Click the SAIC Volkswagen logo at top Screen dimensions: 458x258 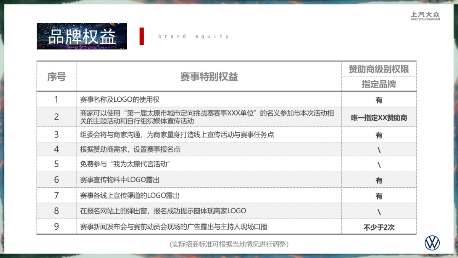[x=425, y=16]
